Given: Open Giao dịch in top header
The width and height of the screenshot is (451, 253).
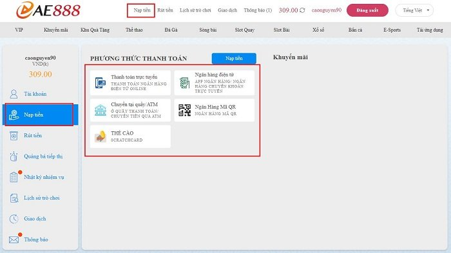Looking at the screenshot, I should (227, 10).
